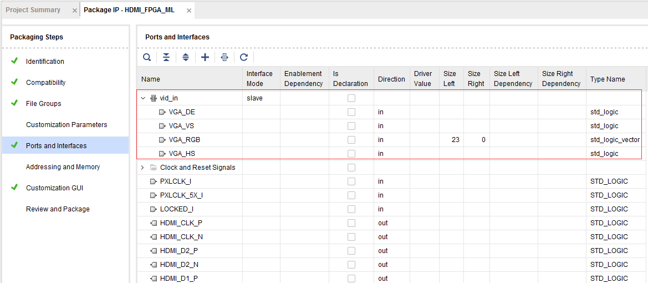This screenshot has height=283, width=648.
Task: Toggle Is Declaration checkbox for VGA_VS
Action: 351,126
